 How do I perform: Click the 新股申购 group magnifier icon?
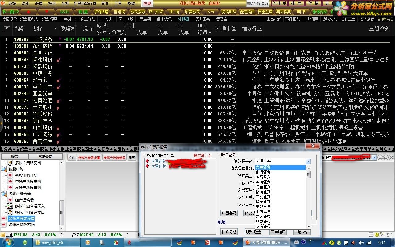pos(4,169)
